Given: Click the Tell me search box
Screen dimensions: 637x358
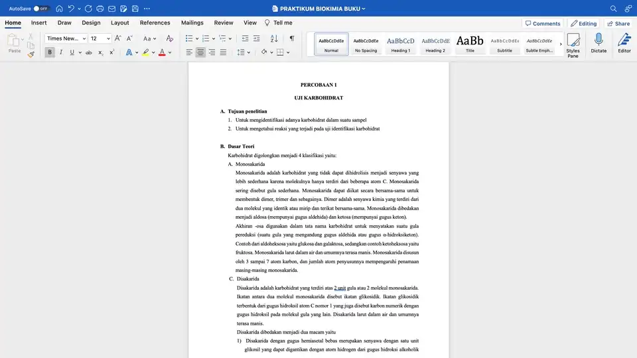Looking at the screenshot, I should (x=279, y=23).
